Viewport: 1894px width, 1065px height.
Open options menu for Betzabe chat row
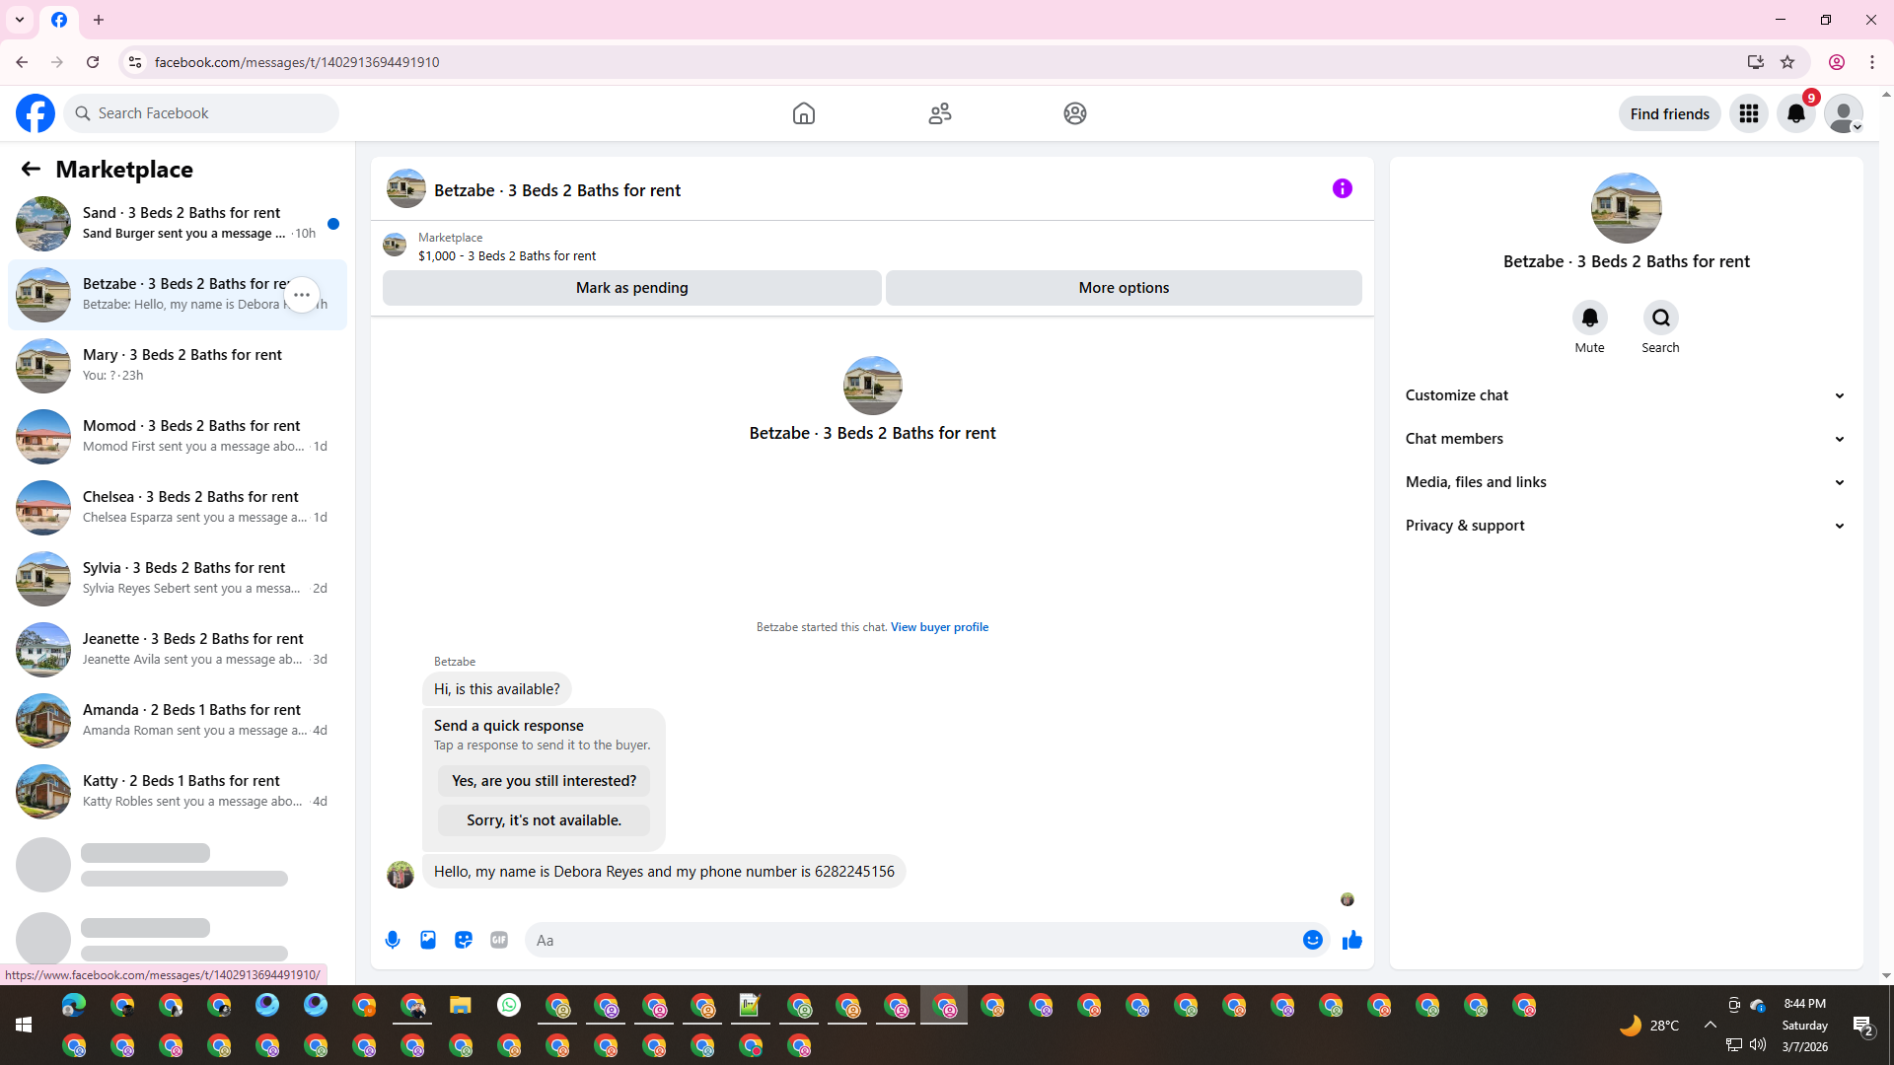302,295
